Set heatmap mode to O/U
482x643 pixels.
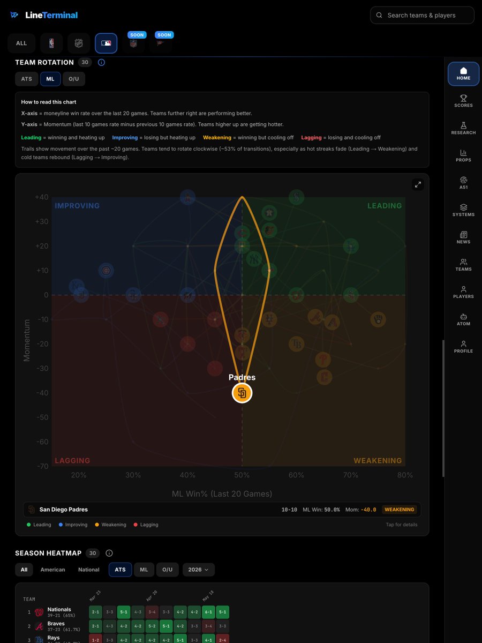[x=168, y=570]
